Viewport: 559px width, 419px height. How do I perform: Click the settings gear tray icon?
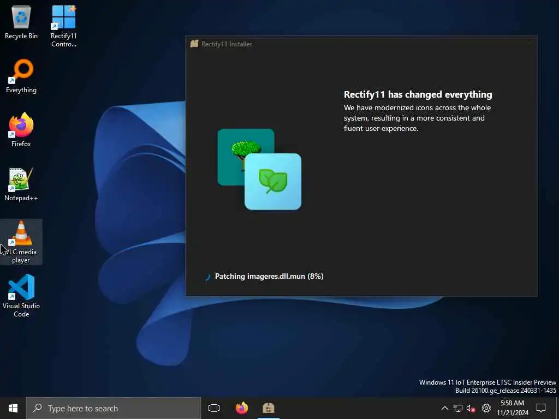[486, 408]
